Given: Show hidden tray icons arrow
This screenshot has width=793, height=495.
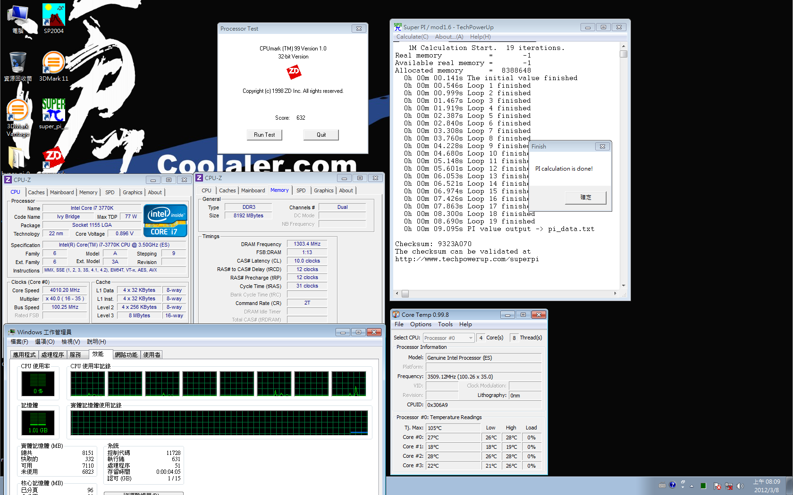Looking at the screenshot, I should coord(692,486).
